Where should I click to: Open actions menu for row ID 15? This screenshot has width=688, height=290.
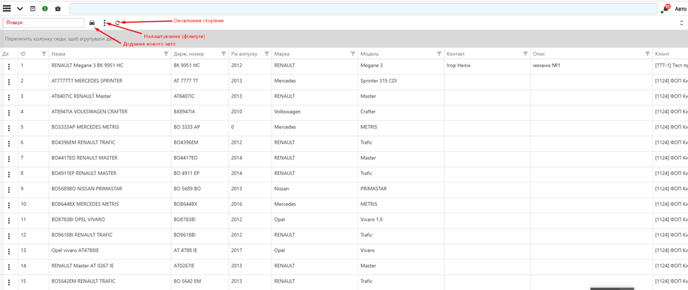pyautogui.click(x=9, y=282)
